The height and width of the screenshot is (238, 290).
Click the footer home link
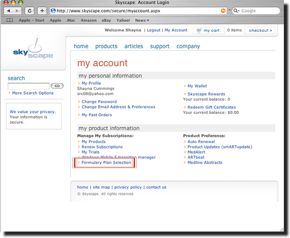coord(82,187)
